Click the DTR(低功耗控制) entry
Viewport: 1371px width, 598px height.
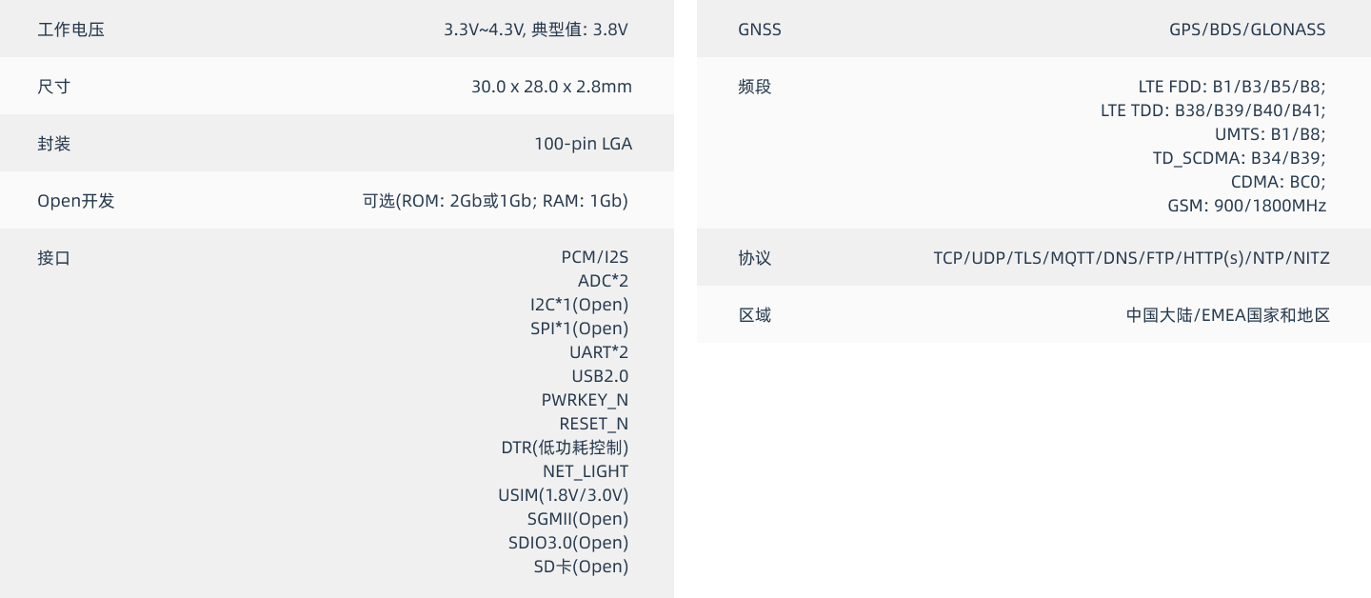coord(565,448)
